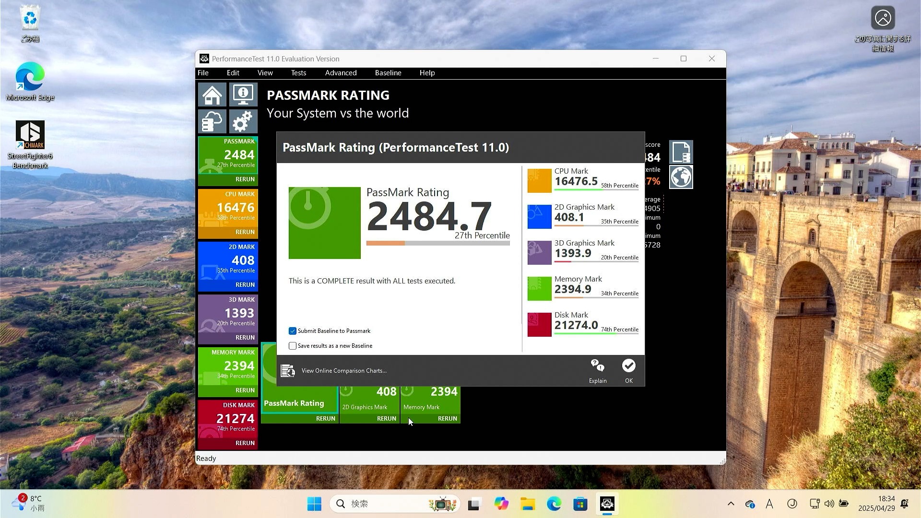Screen dimensions: 921x518
Task: Uncheck Submit Baseline to Passmark
Action: pos(293,331)
